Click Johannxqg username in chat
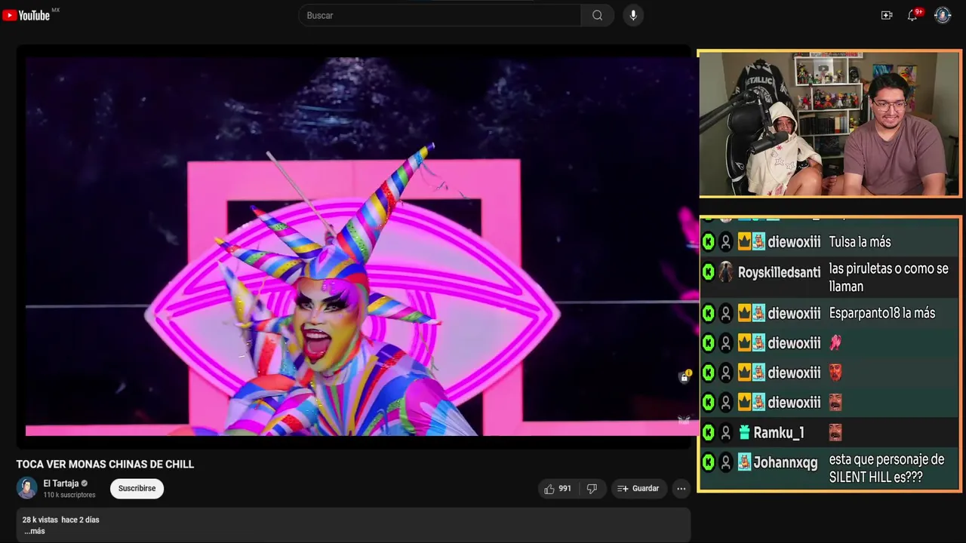This screenshot has height=543, width=966. [785, 463]
